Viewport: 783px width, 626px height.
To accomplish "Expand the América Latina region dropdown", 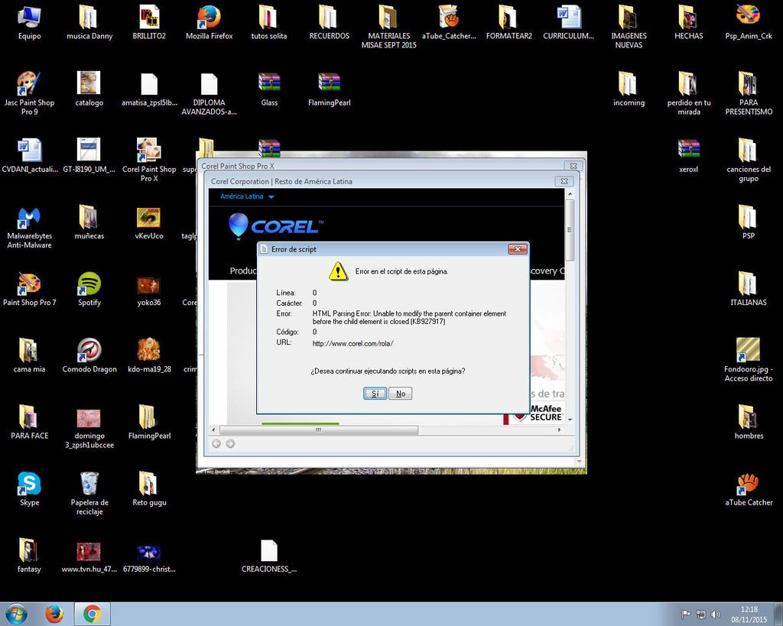I will 247,197.
